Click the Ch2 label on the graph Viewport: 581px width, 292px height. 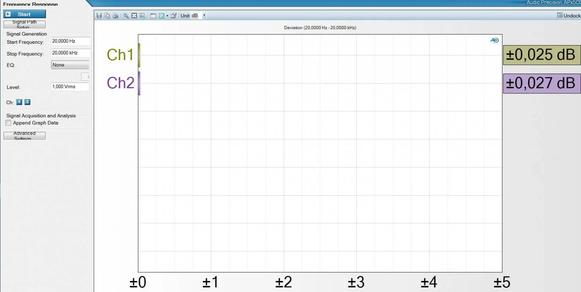pos(120,83)
